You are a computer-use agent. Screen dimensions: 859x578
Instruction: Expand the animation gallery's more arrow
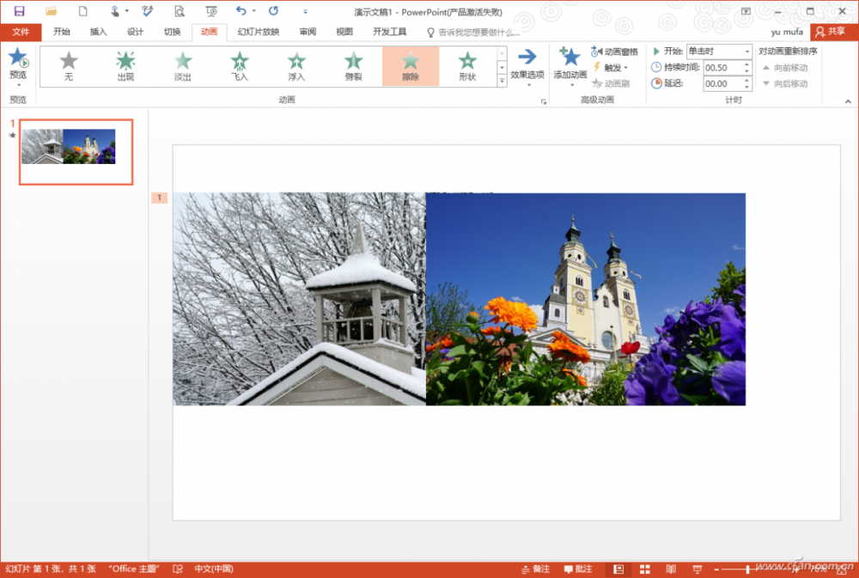[502, 81]
